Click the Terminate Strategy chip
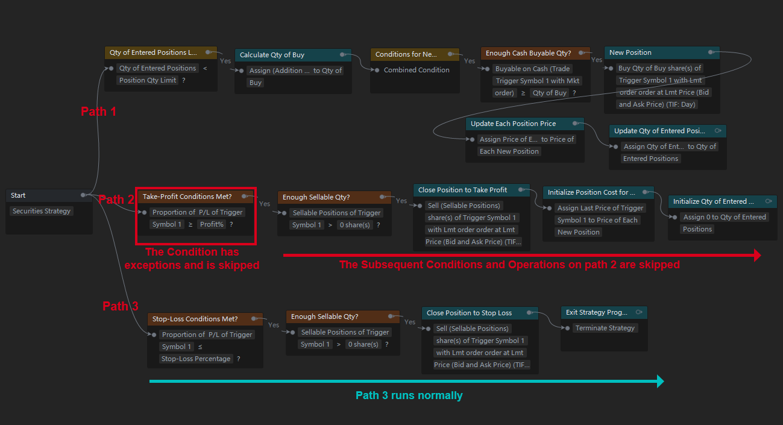Viewport: 783px width, 425px height. point(605,328)
